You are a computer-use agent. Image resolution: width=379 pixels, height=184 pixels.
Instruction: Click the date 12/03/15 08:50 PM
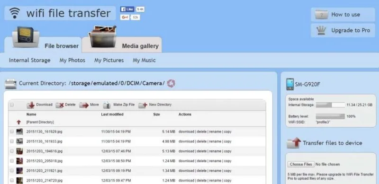click(x=116, y=161)
